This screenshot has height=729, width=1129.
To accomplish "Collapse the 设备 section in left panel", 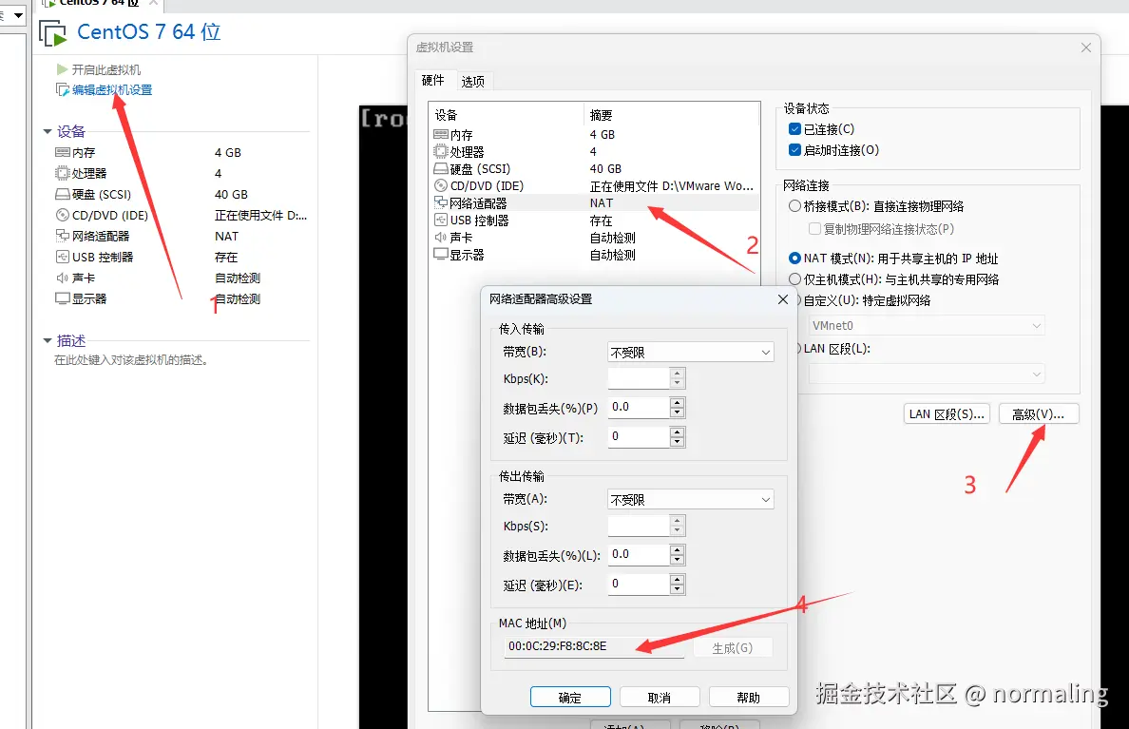I will coord(48,131).
